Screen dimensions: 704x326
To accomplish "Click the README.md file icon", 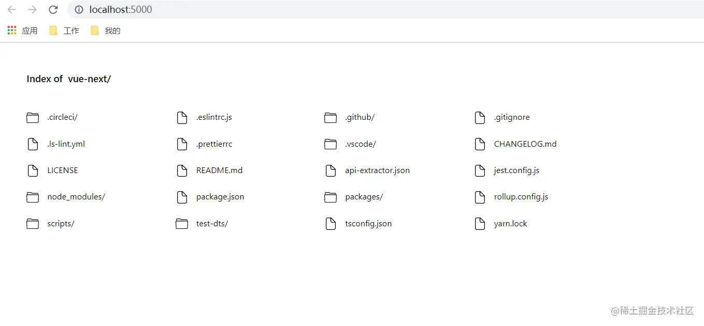I will pyautogui.click(x=182, y=170).
